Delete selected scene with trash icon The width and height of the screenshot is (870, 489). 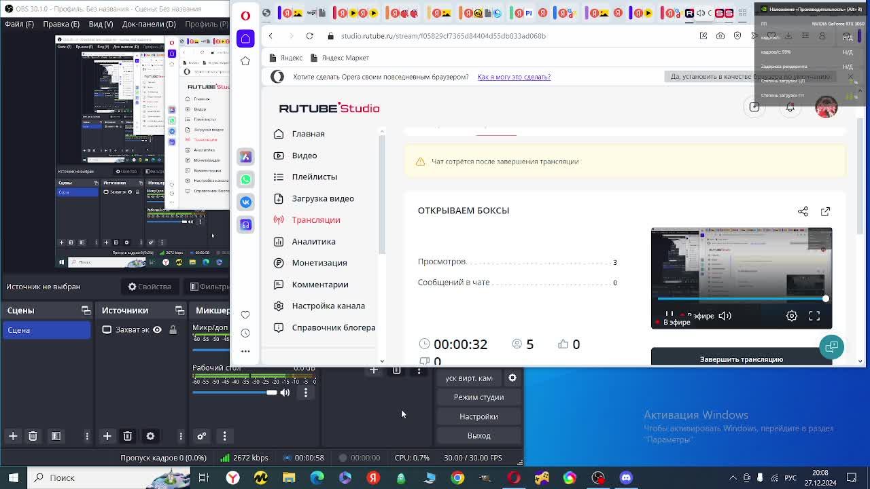(x=33, y=436)
